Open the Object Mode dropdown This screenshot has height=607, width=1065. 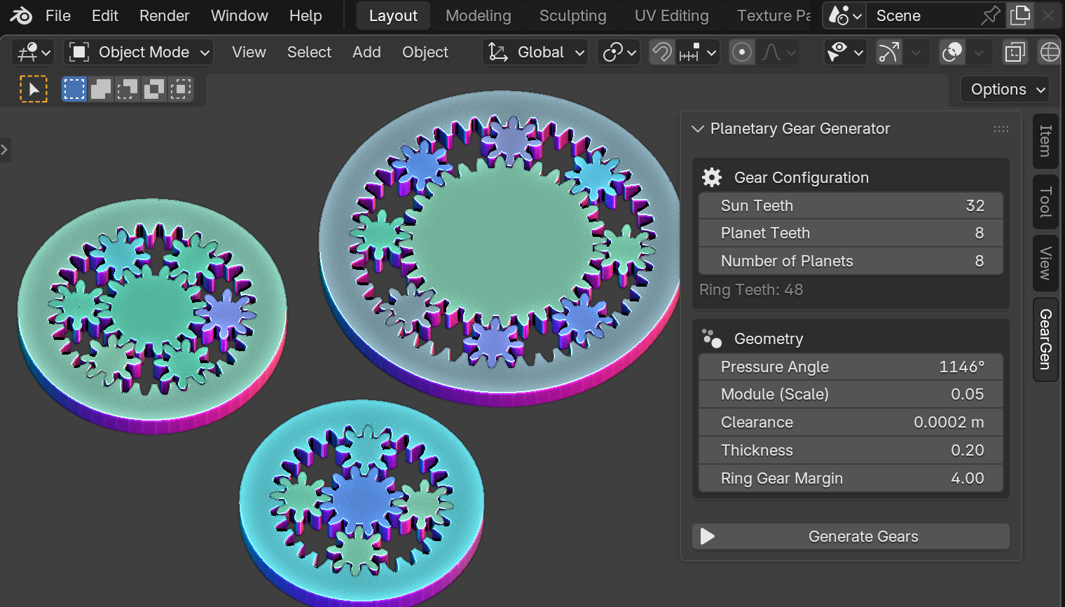pos(138,52)
